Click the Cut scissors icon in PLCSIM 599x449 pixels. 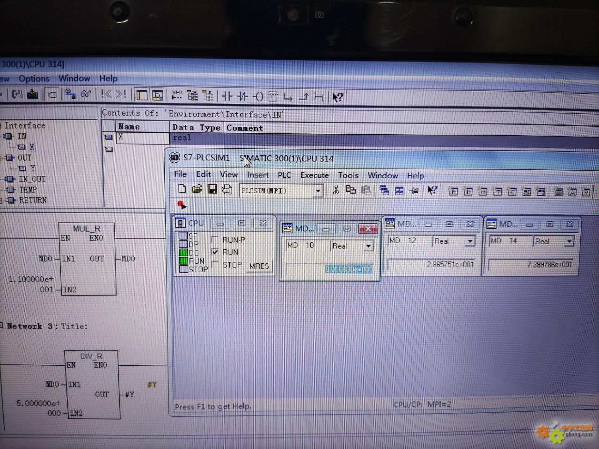[336, 189]
